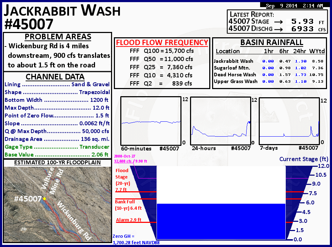The height and width of the screenshot is (247, 332).
Task: Click the Location column header
Action: point(228,51)
